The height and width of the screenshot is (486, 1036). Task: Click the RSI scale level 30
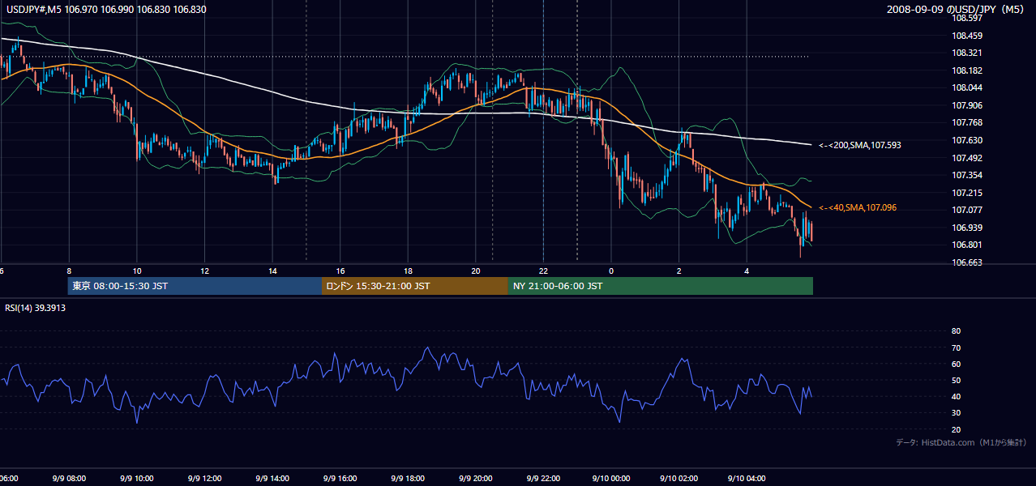[956, 412]
